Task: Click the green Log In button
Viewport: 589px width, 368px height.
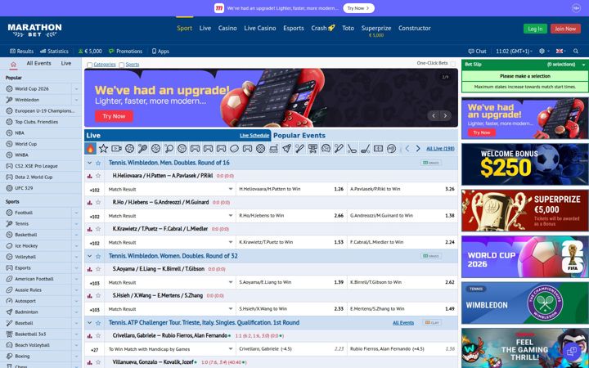Action: coord(535,29)
